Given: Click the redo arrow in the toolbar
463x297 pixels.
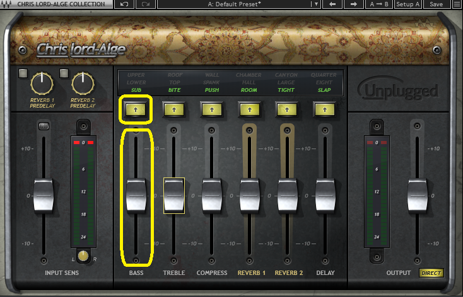Looking at the screenshot, I should (x=146, y=4).
